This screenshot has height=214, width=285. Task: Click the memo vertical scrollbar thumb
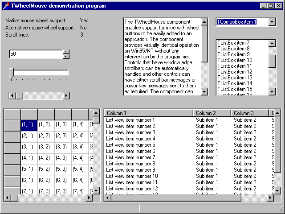pyautogui.click(x=204, y=44)
